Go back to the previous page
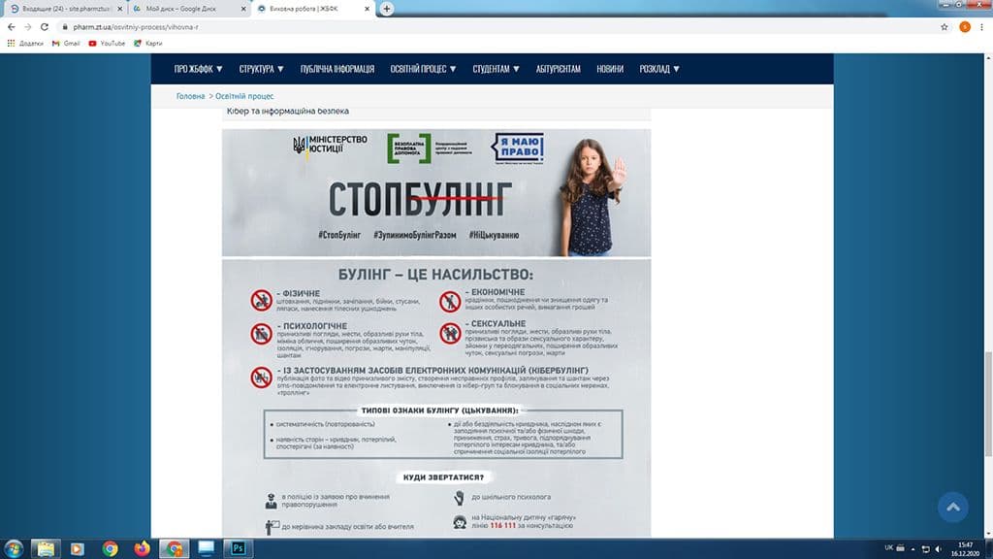The height and width of the screenshot is (559, 993). click(x=12, y=27)
